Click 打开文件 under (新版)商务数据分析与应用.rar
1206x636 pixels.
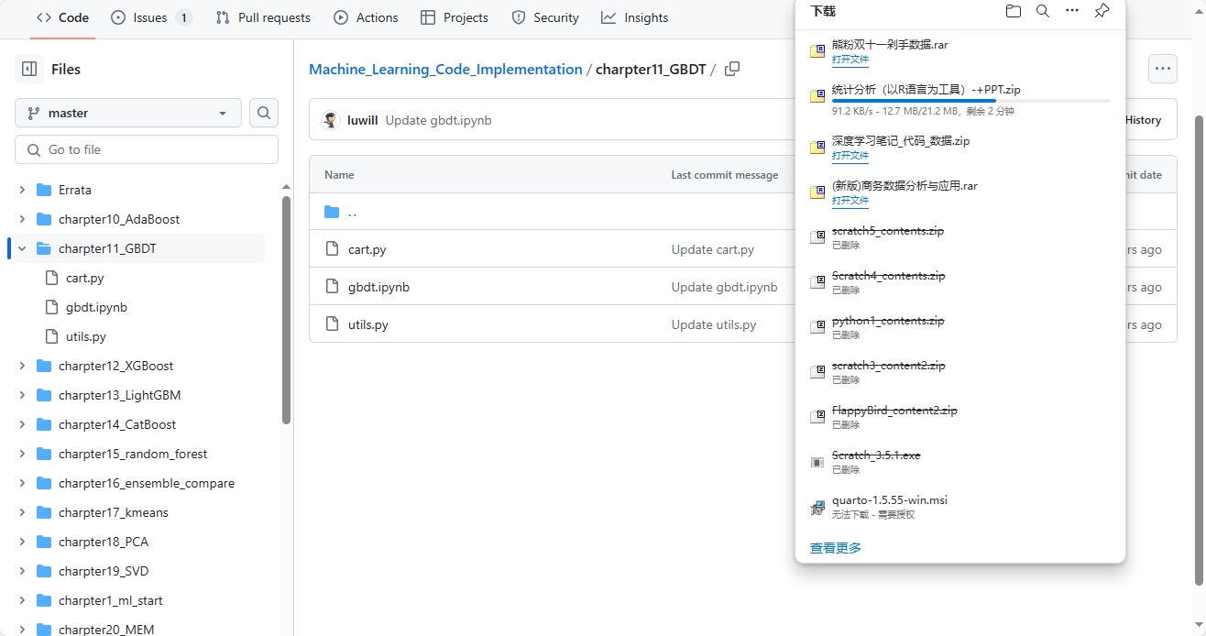click(850, 201)
